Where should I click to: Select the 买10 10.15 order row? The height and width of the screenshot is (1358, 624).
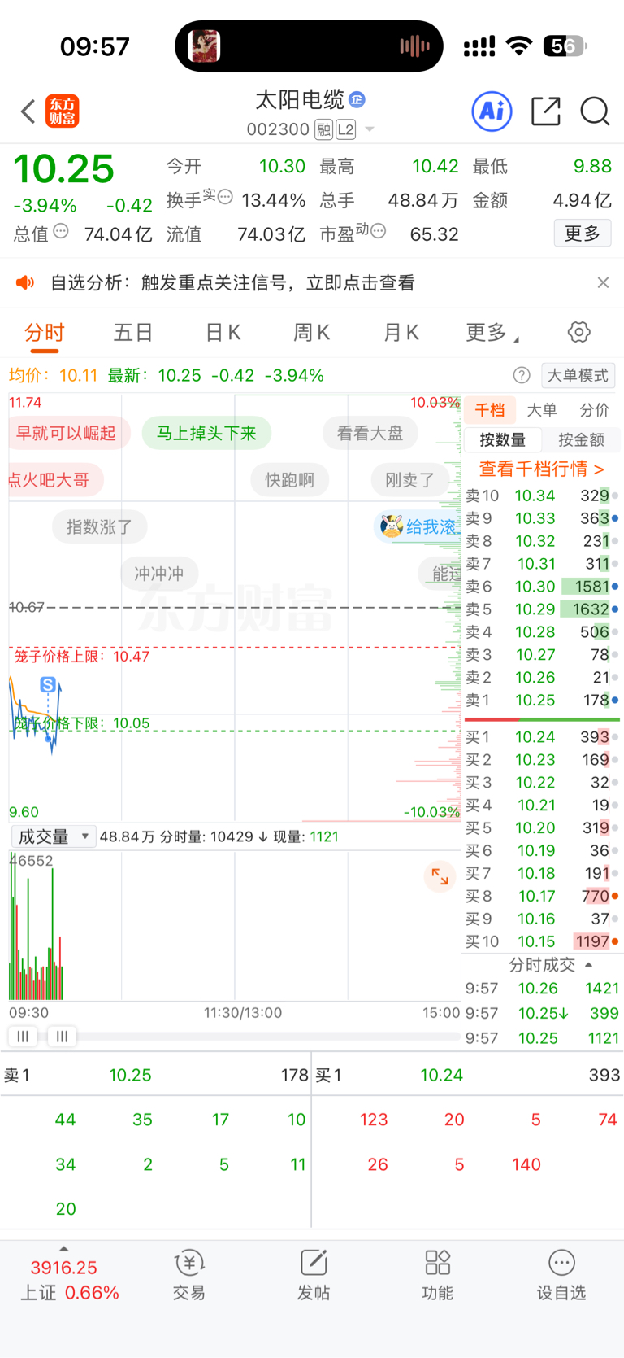[x=541, y=941]
